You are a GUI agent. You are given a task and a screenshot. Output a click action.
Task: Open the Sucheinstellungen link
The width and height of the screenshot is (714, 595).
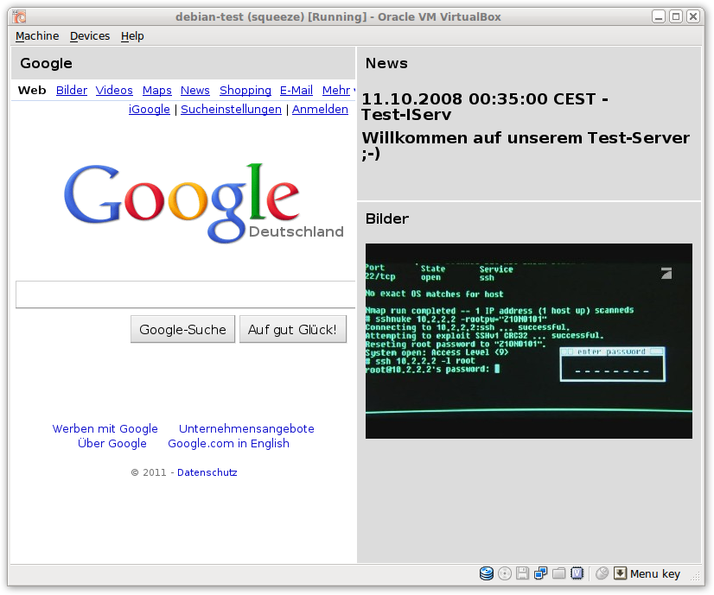click(x=231, y=110)
